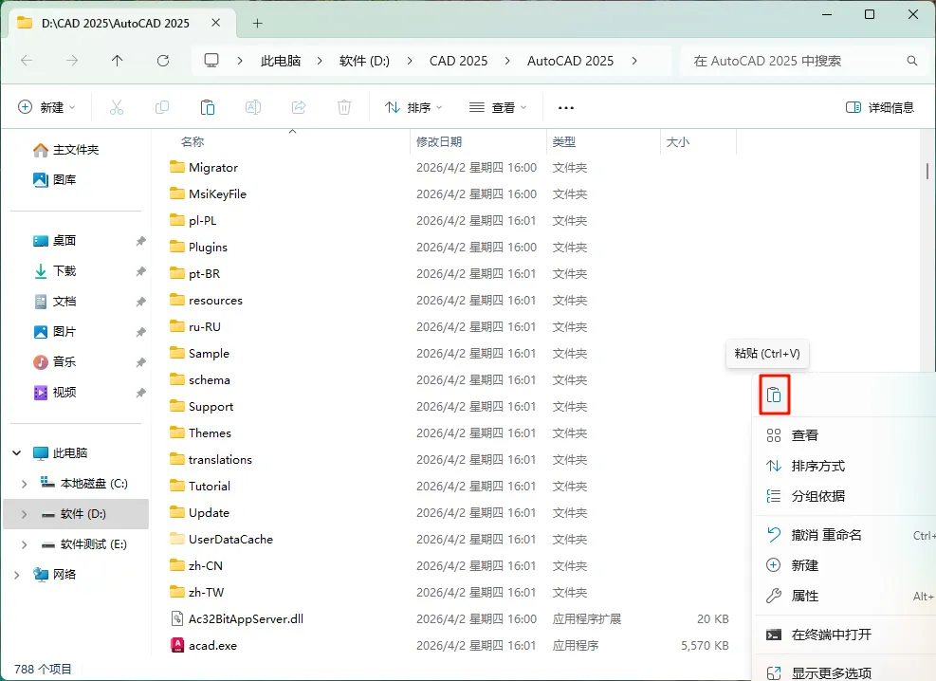
Task: Go up one folder level
Action: 117,61
